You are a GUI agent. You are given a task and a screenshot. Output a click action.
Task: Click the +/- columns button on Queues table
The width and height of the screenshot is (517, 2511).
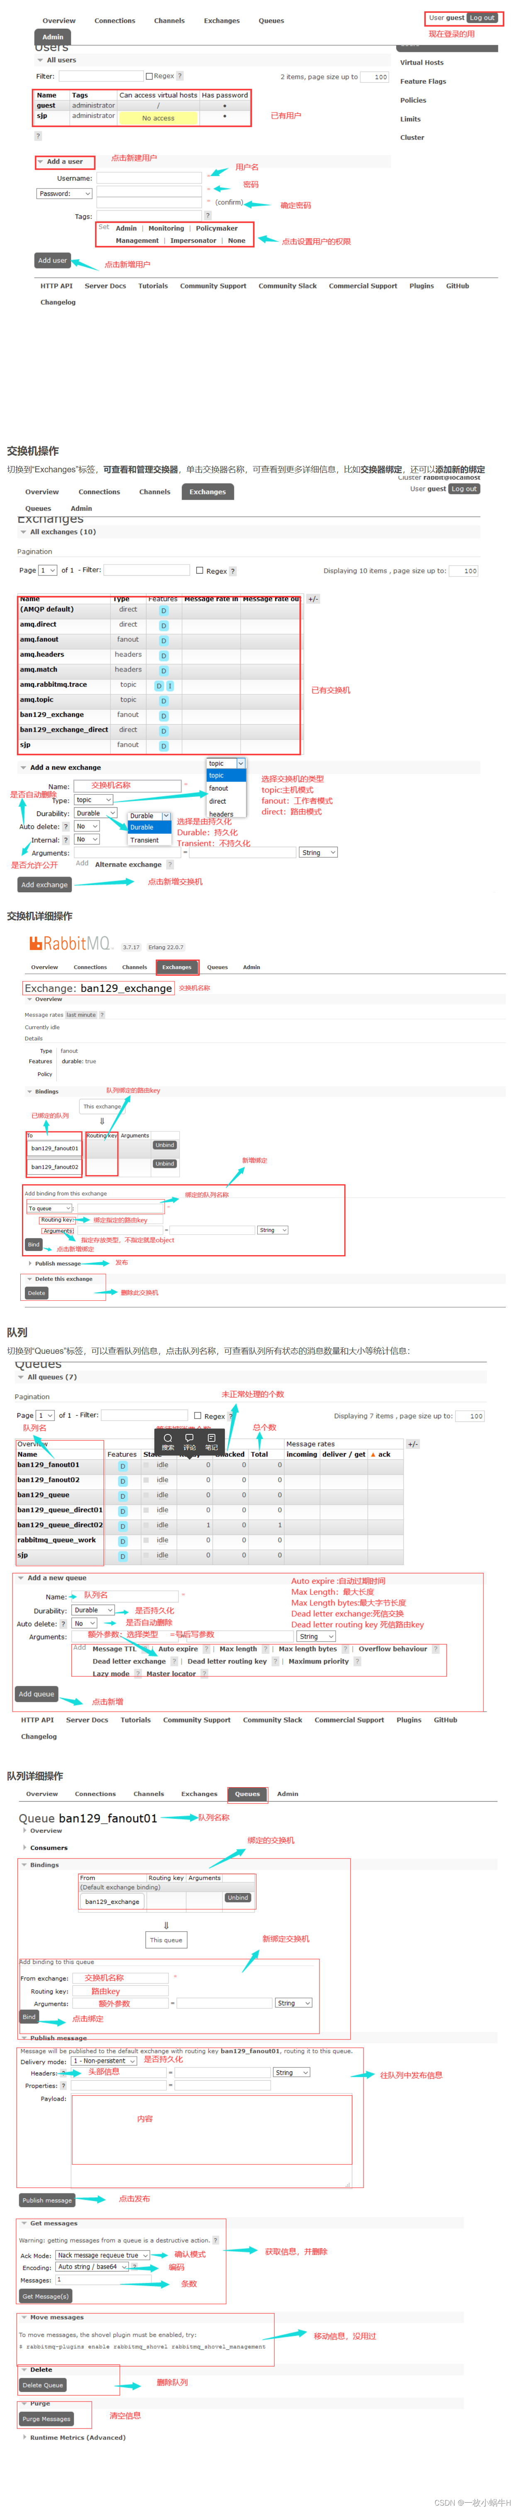[x=413, y=1445]
